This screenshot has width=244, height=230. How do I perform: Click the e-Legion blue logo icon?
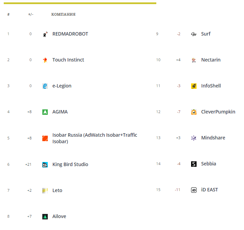(x=45, y=86)
